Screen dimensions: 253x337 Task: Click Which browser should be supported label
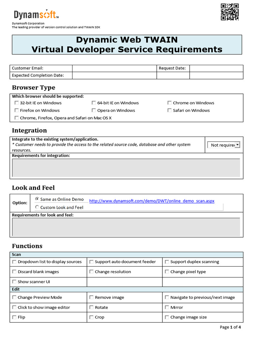pyautogui.click(x=48, y=96)
